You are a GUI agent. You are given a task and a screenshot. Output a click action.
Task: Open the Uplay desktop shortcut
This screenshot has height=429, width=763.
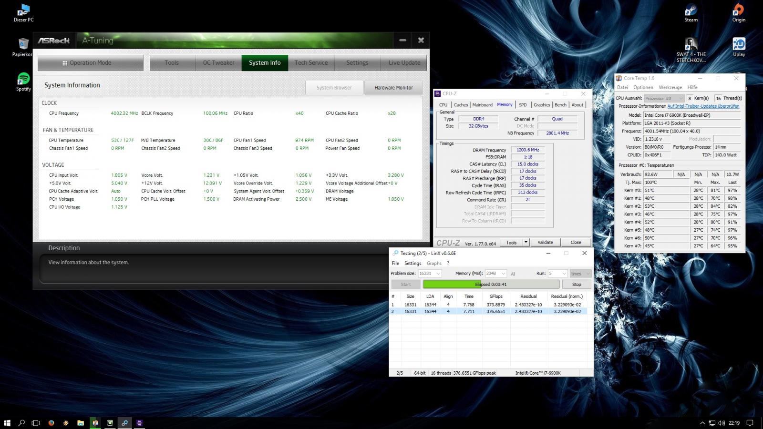739,47
